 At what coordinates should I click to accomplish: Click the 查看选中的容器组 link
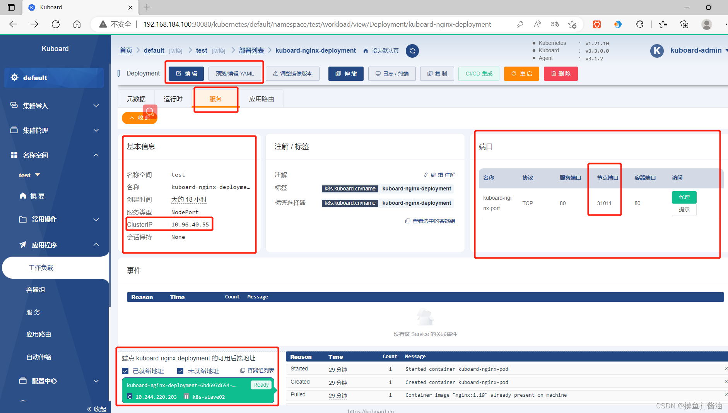pos(430,221)
